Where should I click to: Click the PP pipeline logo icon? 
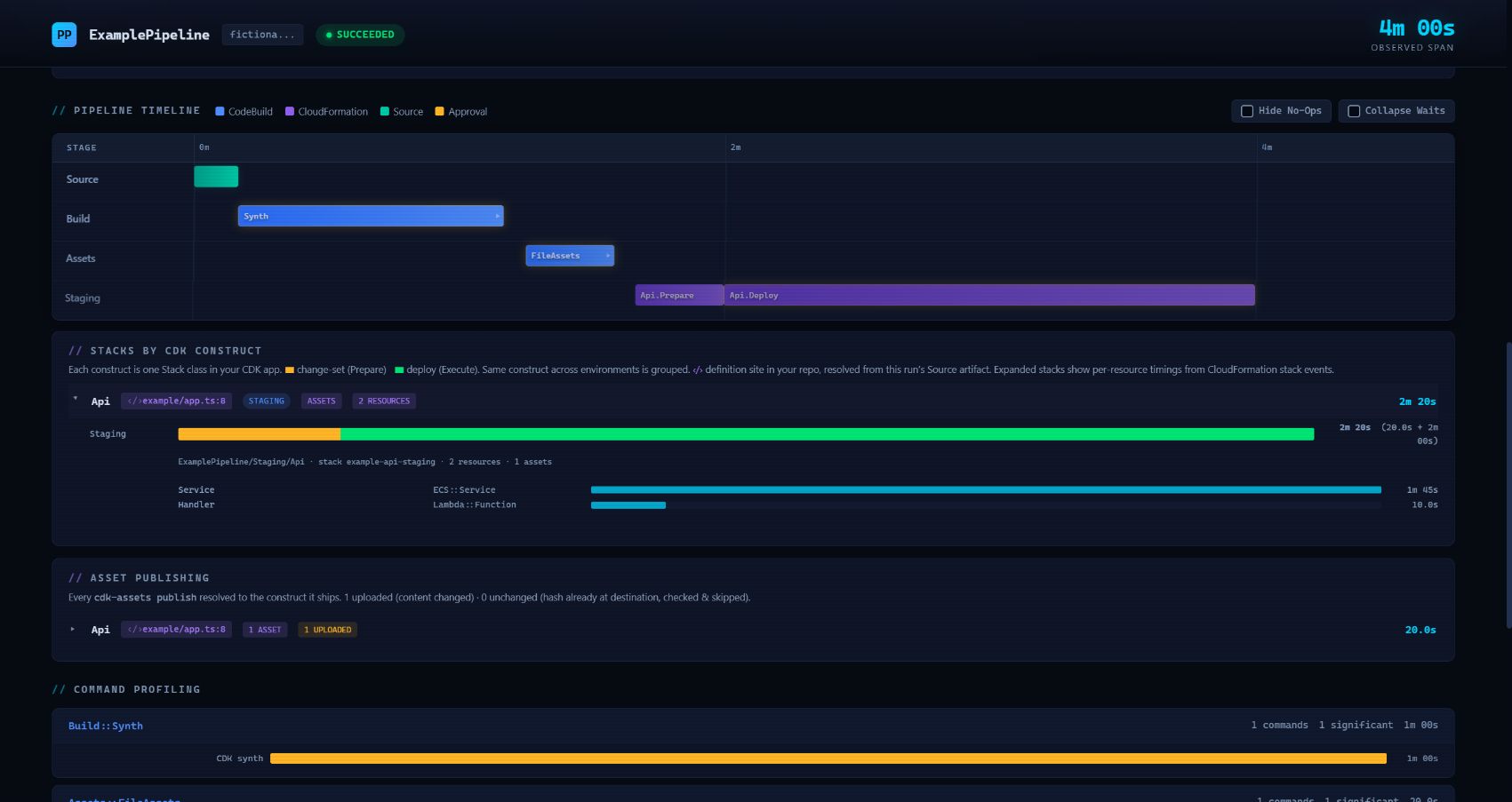(64, 35)
